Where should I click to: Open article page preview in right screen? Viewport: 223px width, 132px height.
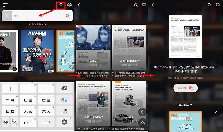click(x=185, y=37)
